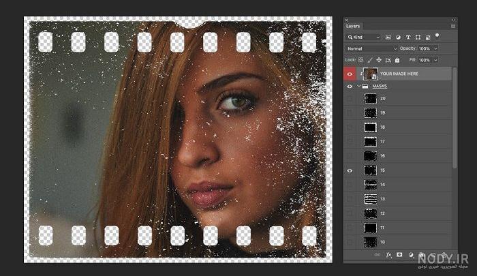The width and height of the screenshot is (477, 276).
Task: Open the fx layer style menu
Action: (388, 255)
